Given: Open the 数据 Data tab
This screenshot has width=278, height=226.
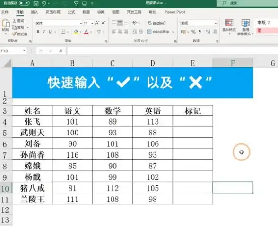Looking at the screenshot, I should [86, 12].
